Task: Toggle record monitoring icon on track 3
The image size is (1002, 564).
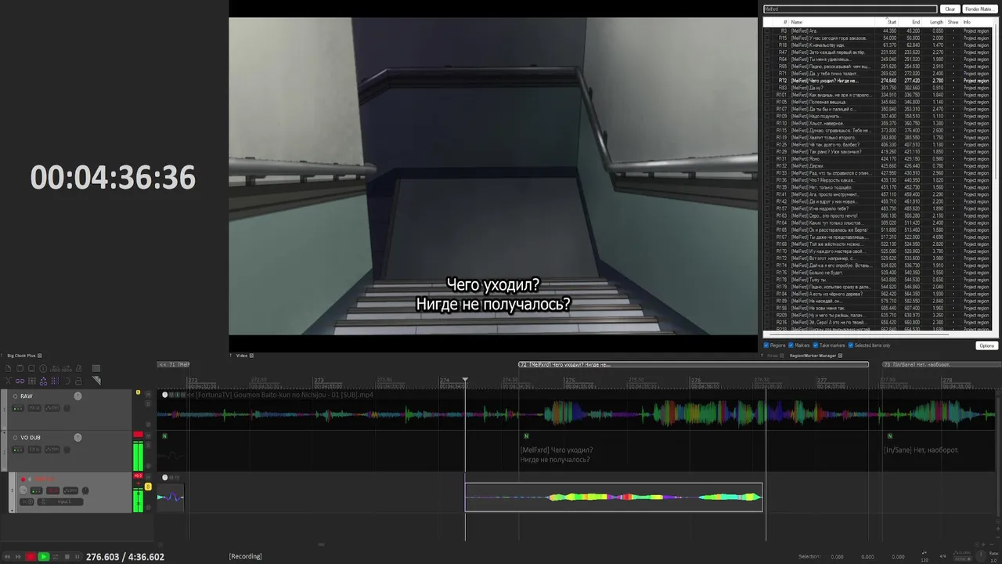Action: [30, 479]
